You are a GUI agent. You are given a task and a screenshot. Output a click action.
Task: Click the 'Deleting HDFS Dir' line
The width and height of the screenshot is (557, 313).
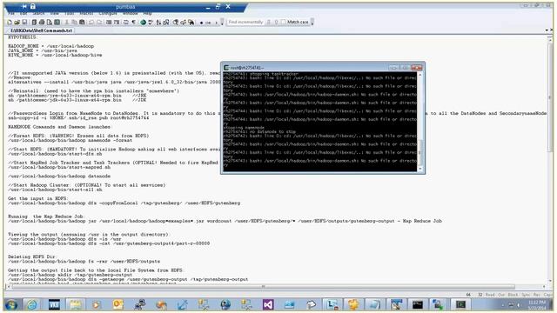(32, 256)
